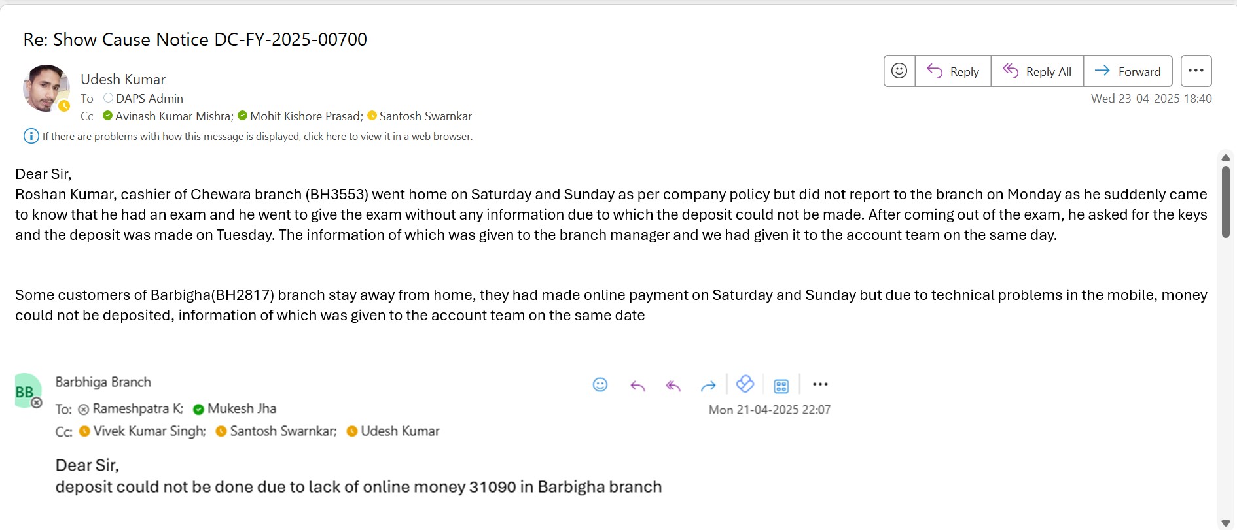The image size is (1237, 530).
Task: Click Udesh Kumar's profile photo
Action: pos(46,88)
